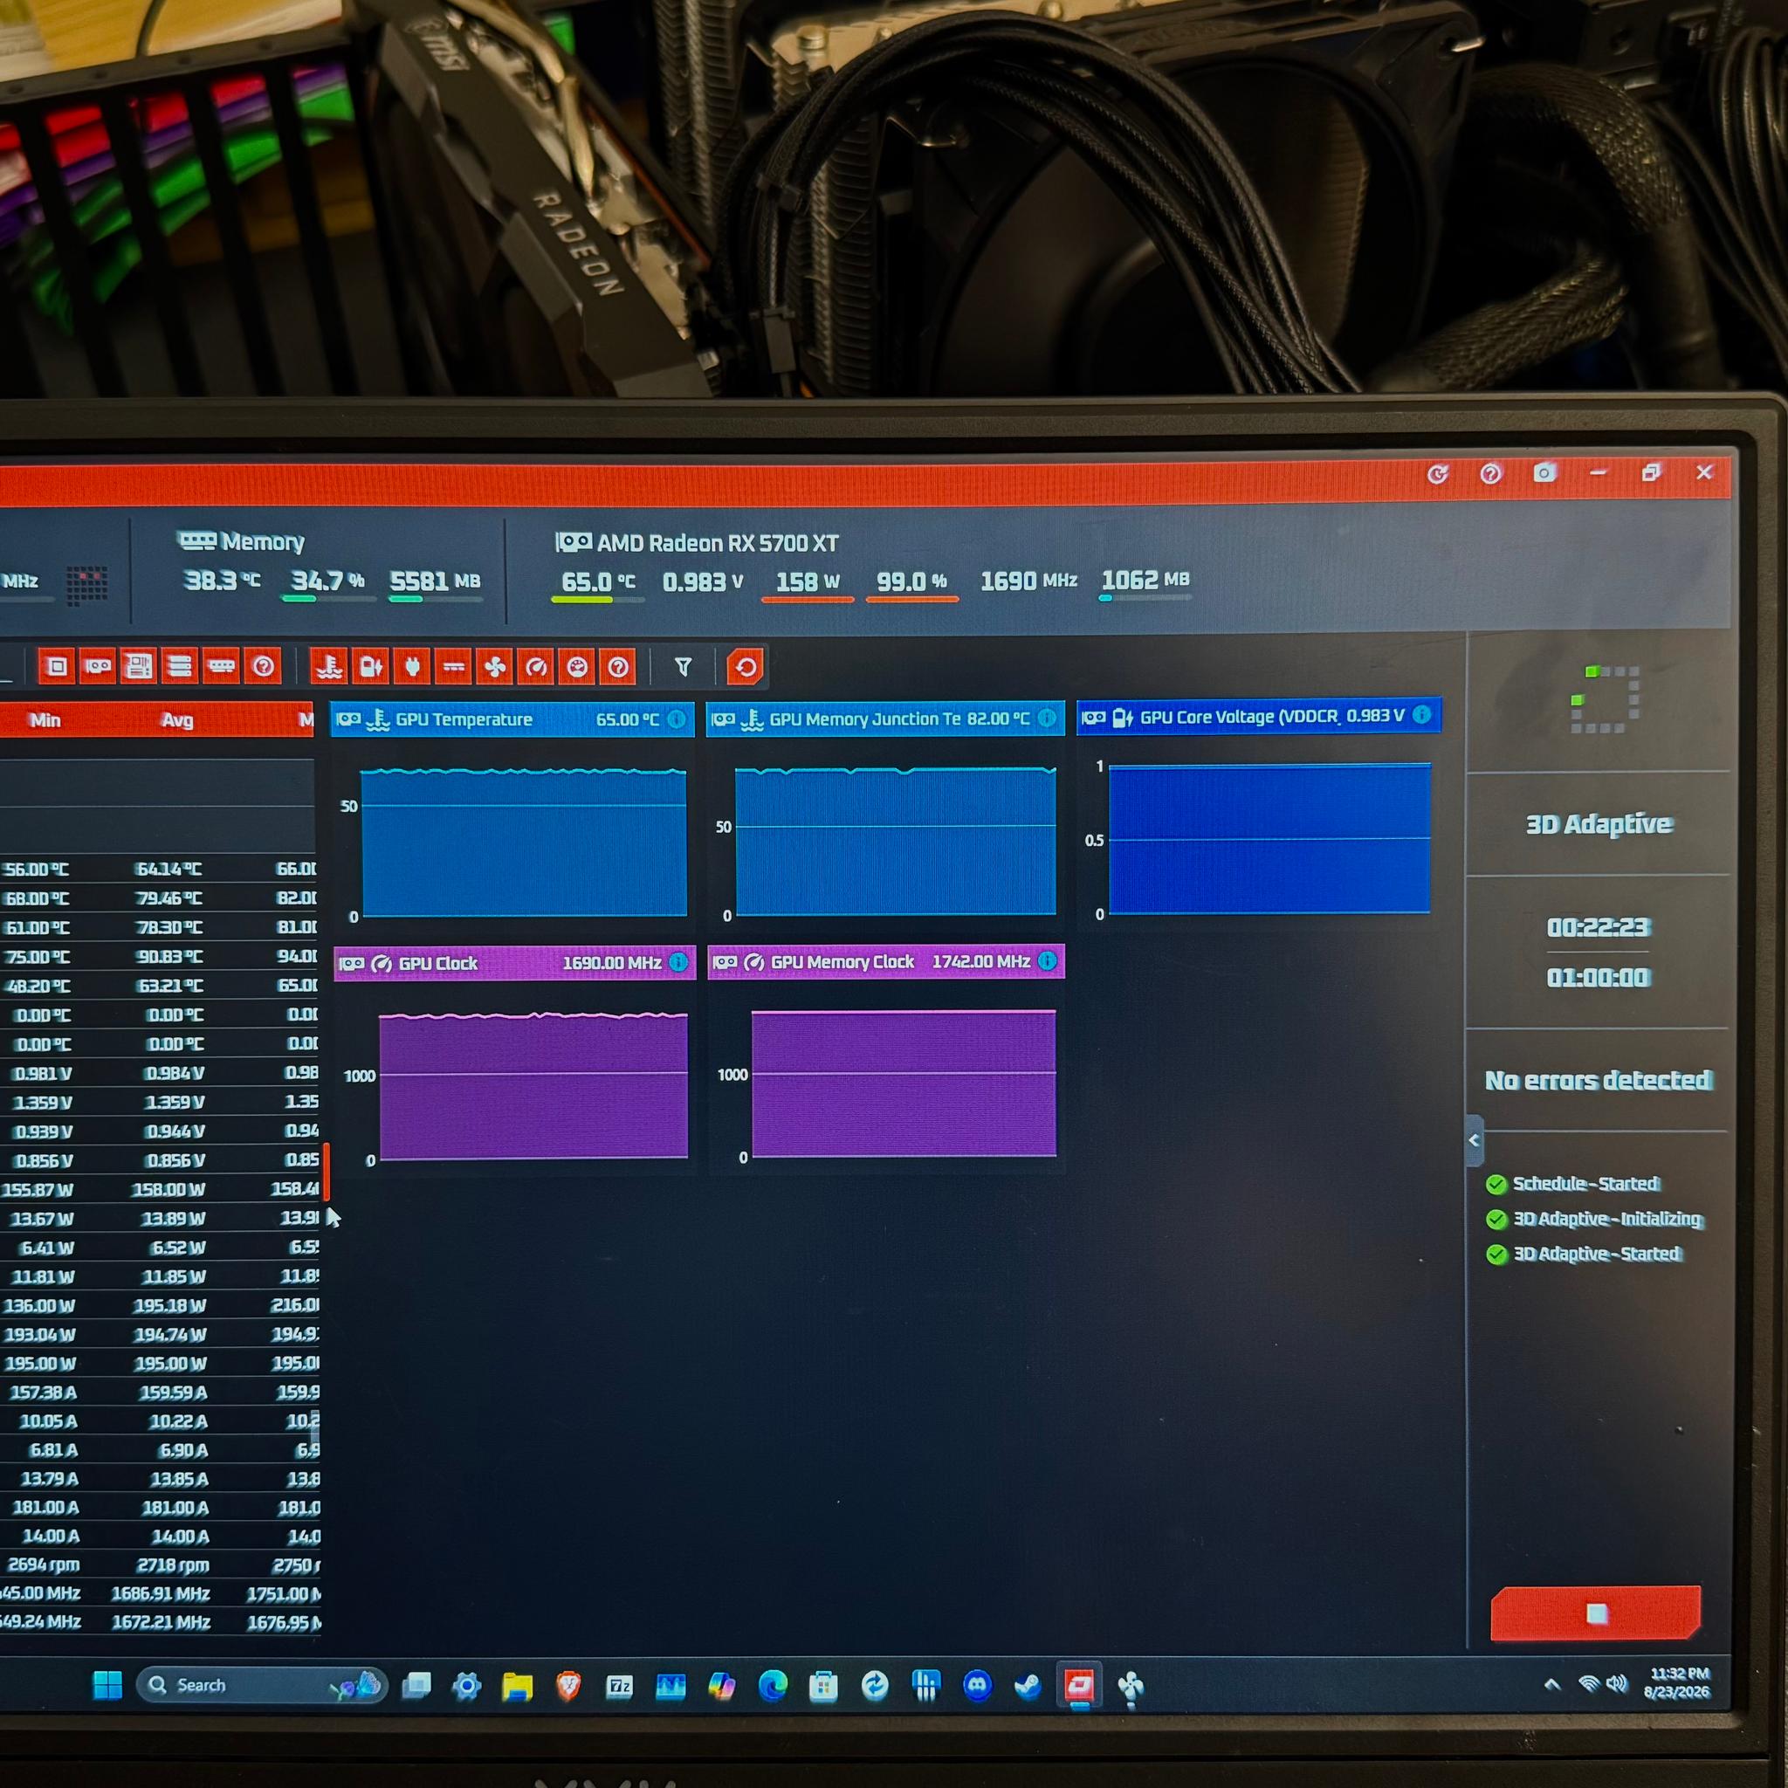Select the 'Schedule - Started' log entry
Viewport: 1788px width, 1788px height.
pyautogui.click(x=1571, y=1184)
